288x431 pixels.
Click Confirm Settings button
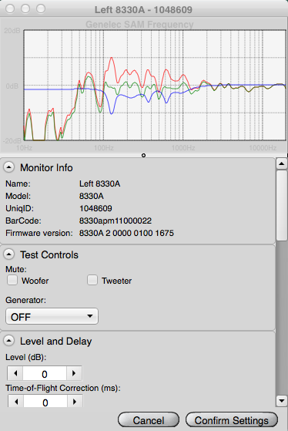[x=232, y=420]
